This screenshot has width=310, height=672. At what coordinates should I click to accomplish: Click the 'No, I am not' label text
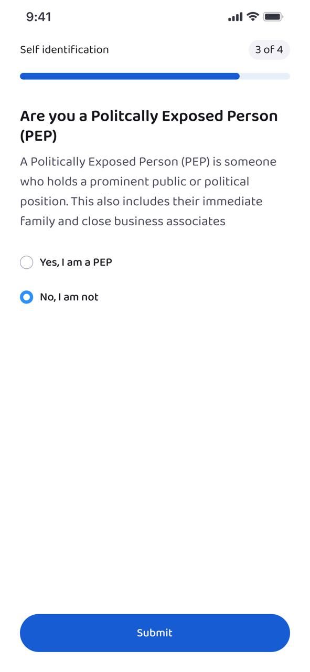tap(69, 297)
